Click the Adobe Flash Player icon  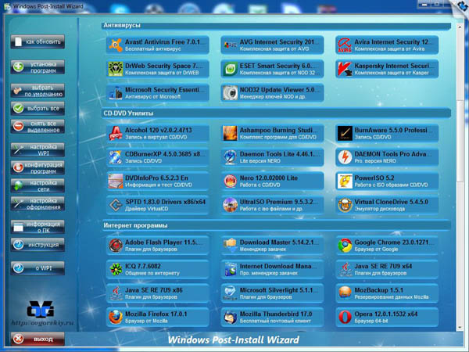point(116,246)
